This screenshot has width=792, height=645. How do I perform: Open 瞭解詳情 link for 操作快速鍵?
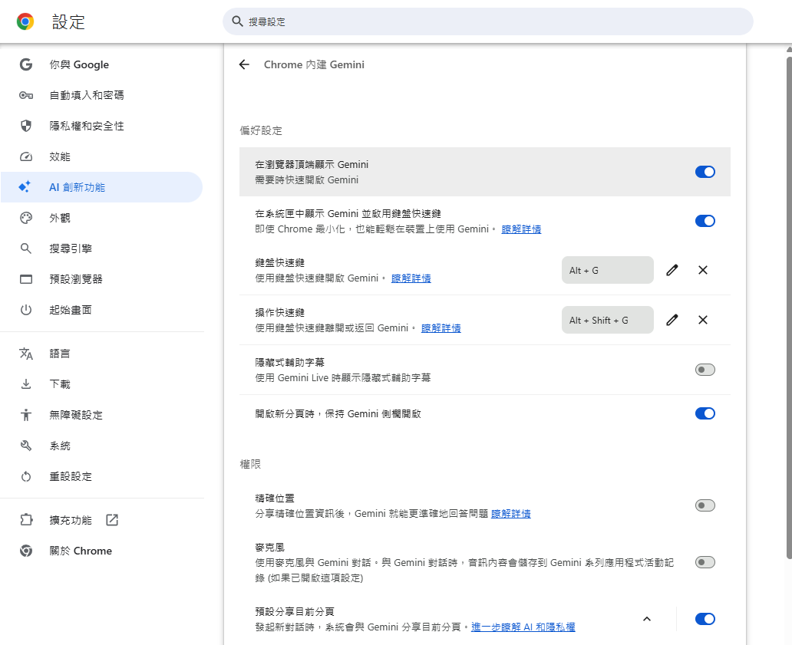[x=441, y=328]
